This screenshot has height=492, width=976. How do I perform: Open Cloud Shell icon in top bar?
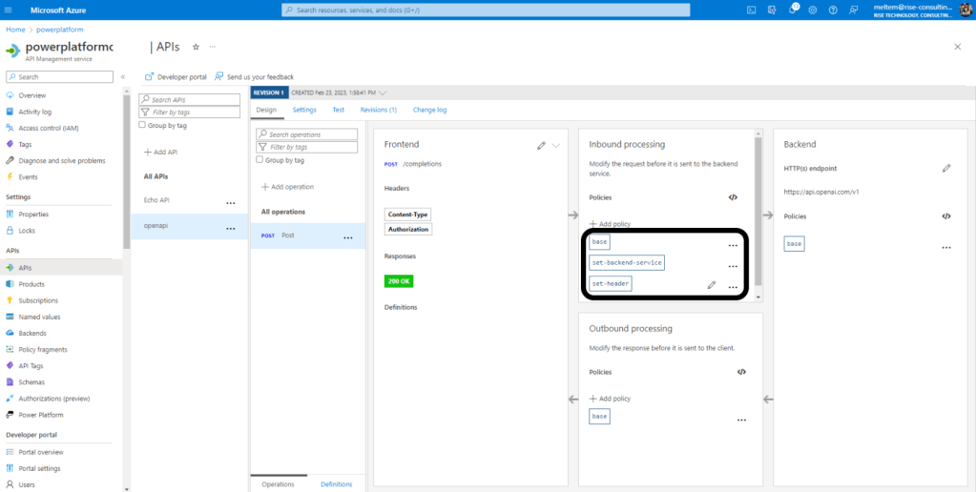pyautogui.click(x=752, y=10)
